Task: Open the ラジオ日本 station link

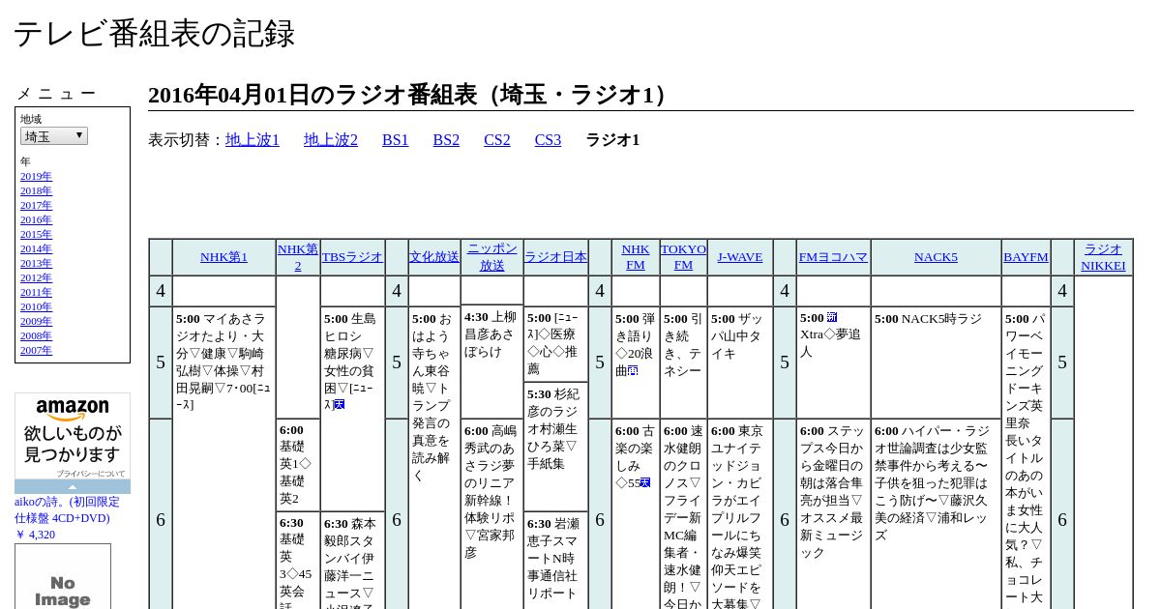Action: [x=555, y=257]
